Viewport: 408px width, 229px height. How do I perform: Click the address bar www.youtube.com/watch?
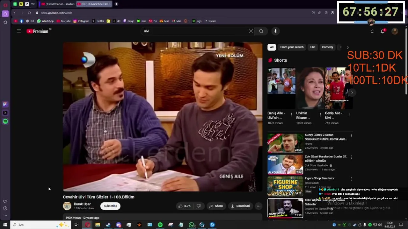point(56,13)
